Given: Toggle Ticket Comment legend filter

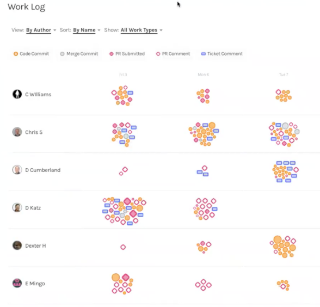Looking at the screenshot, I should [x=222, y=54].
